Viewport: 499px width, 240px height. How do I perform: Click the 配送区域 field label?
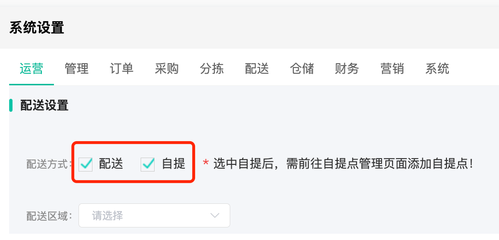(49, 216)
